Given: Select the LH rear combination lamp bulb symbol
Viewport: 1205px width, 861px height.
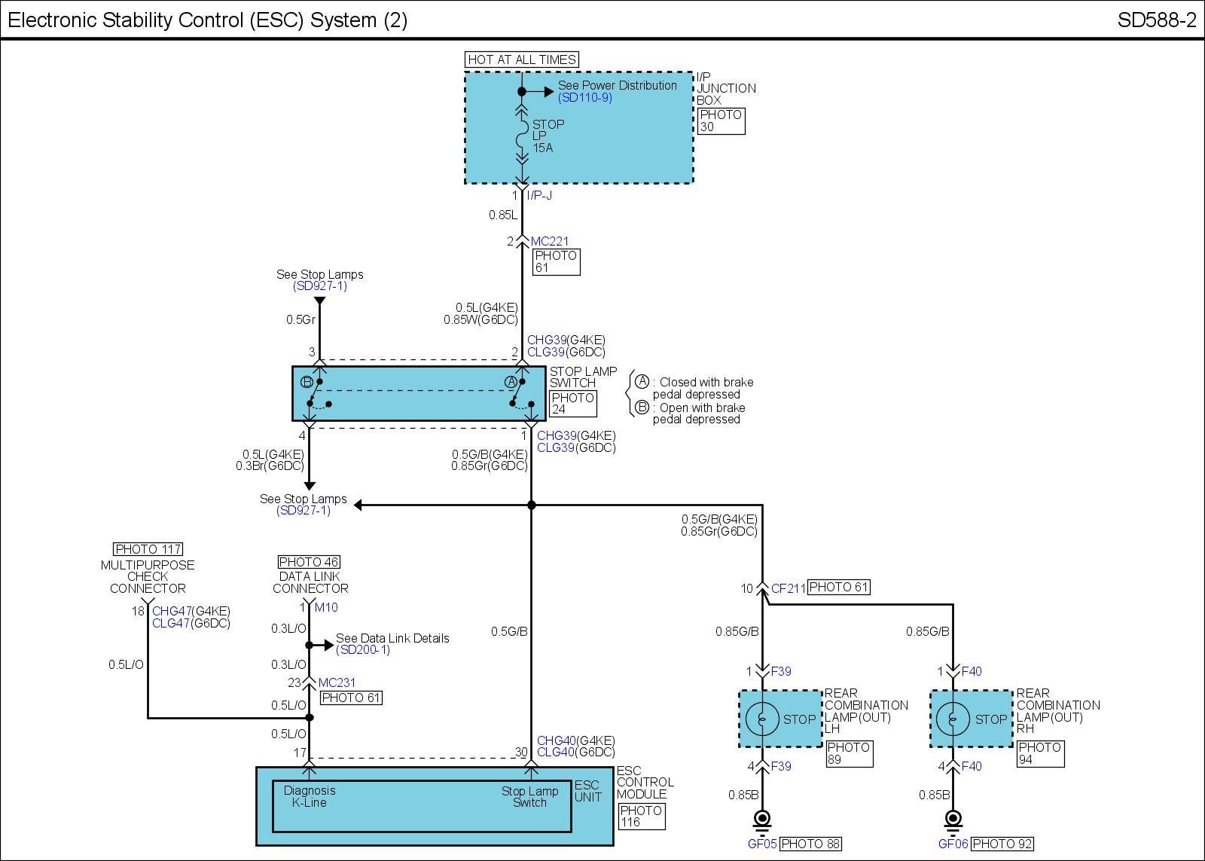Looking at the screenshot, I should click(x=762, y=719).
